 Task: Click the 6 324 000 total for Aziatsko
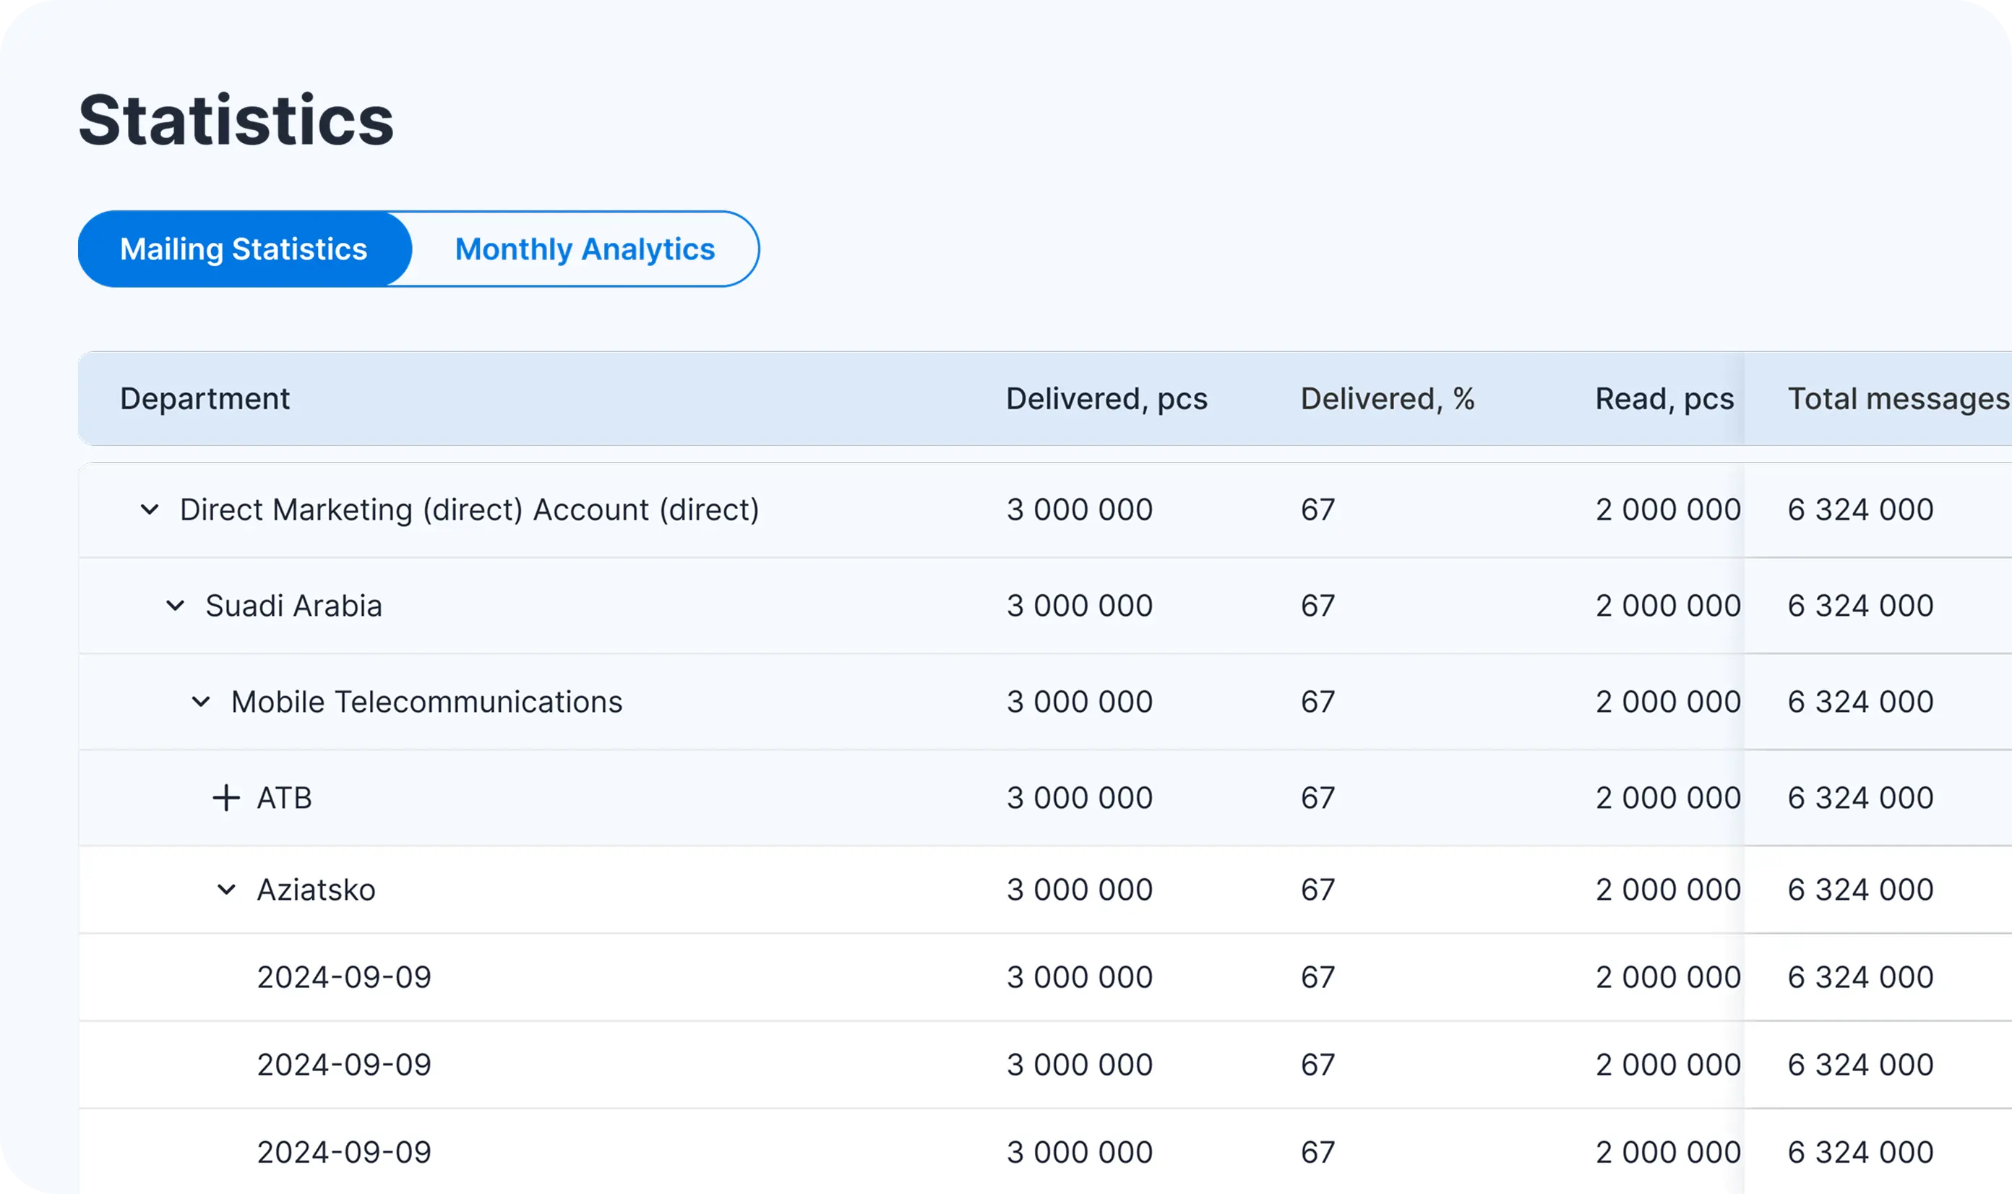click(x=1858, y=890)
